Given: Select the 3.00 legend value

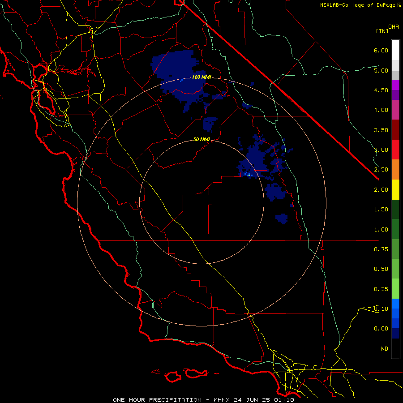Looking at the screenshot, I should click(381, 150).
